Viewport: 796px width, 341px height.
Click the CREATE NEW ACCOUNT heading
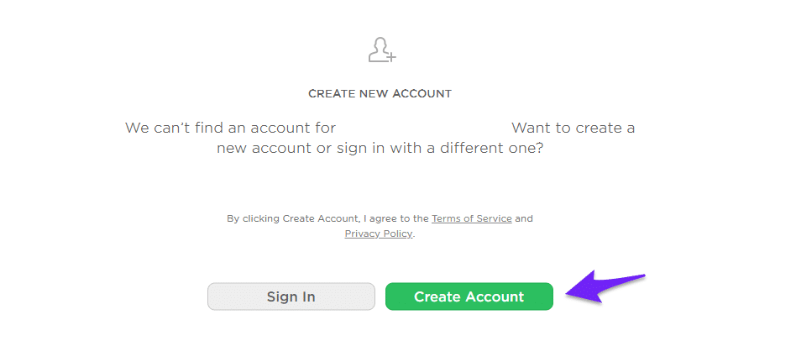pyautogui.click(x=380, y=94)
